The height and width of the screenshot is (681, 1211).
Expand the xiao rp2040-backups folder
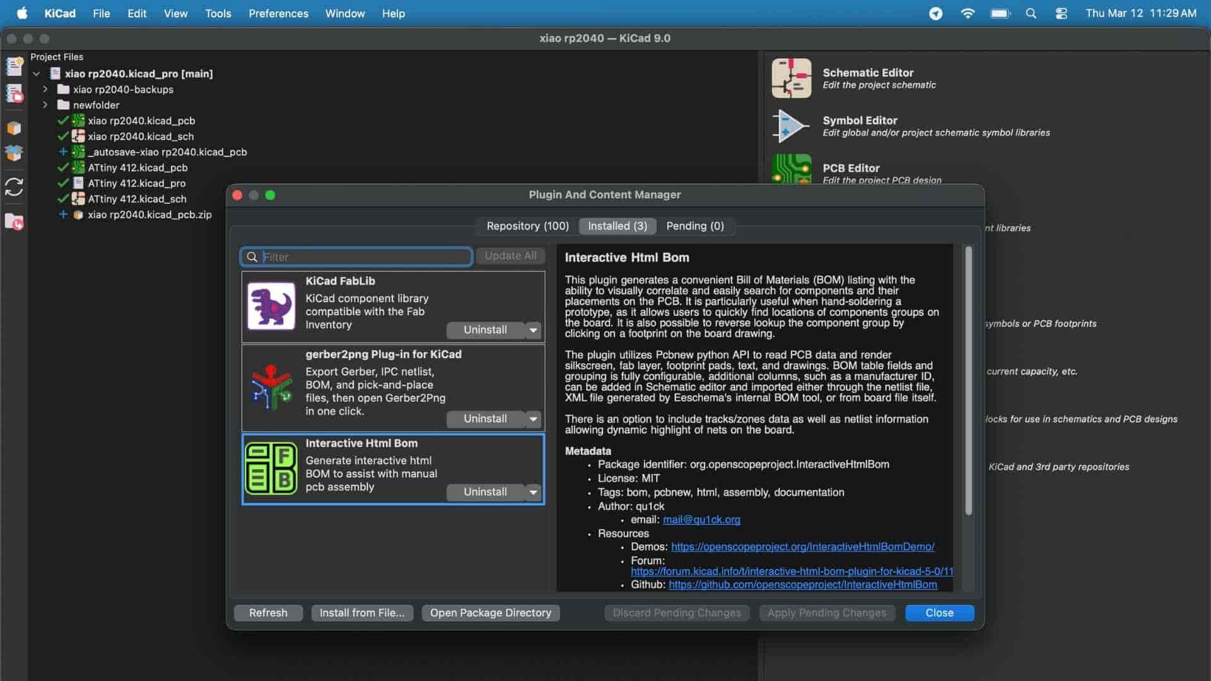pyautogui.click(x=45, y=90)
